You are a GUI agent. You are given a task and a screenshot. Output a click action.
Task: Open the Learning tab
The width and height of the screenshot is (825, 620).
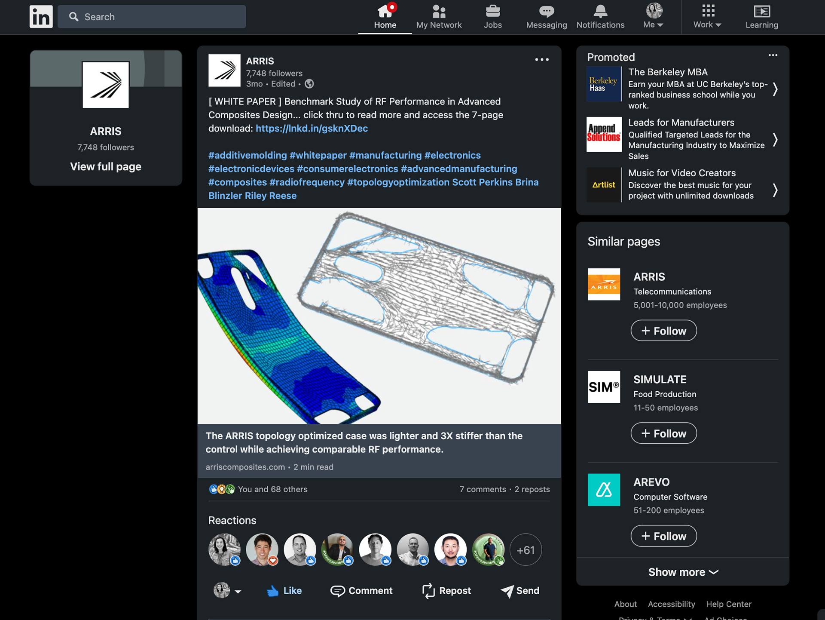(761, 17)
